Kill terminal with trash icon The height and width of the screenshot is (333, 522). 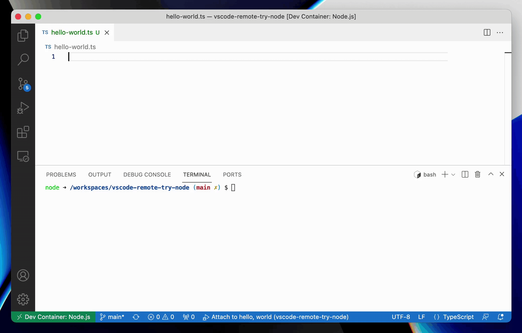pyautogui.click(x=477, y=174)
